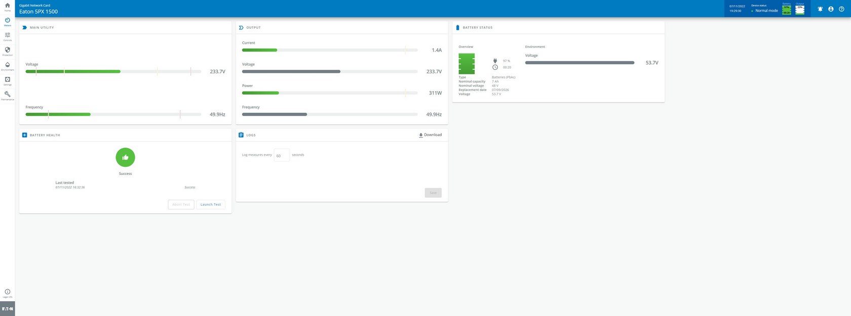Image resolution: width=851 pixels, height=316 pixels.
Task: Click the Output 49.9Hz reading
Action: click(434, 115)
